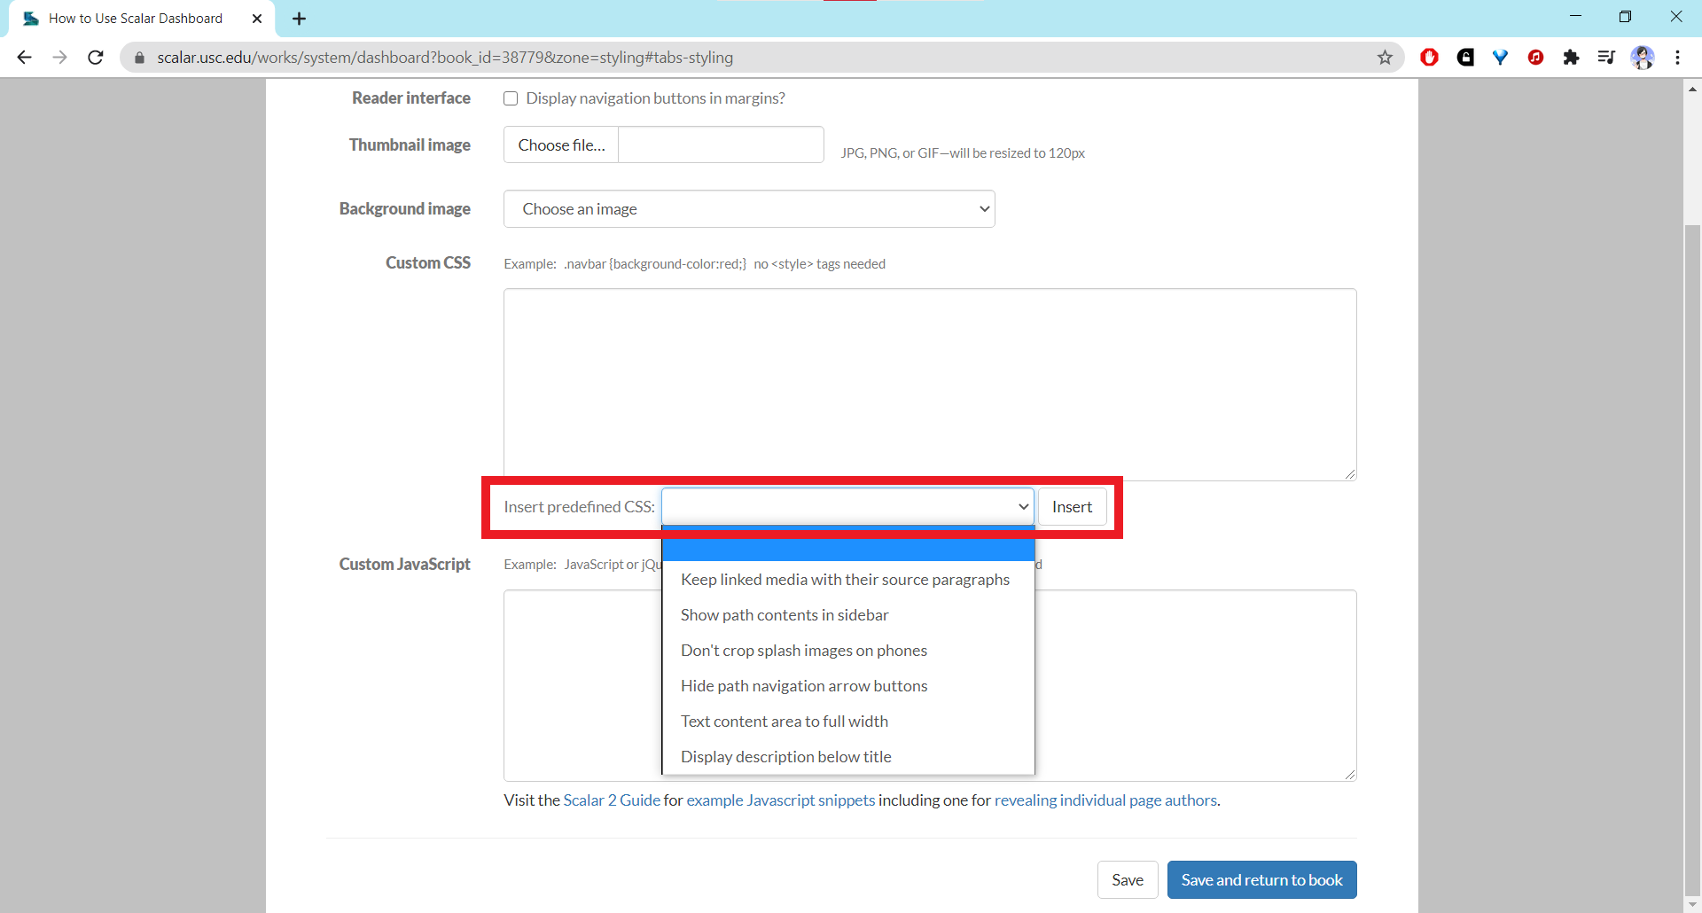
Task: Click the browser back arrow
Action: click(24, 58)
